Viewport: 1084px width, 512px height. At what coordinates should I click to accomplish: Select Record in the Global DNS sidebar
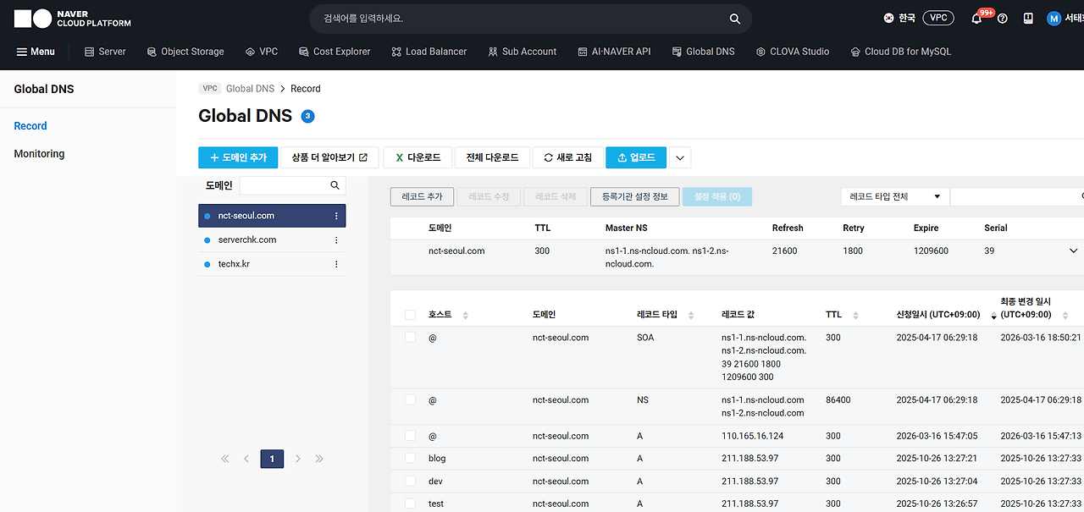(x=30, y=125)
